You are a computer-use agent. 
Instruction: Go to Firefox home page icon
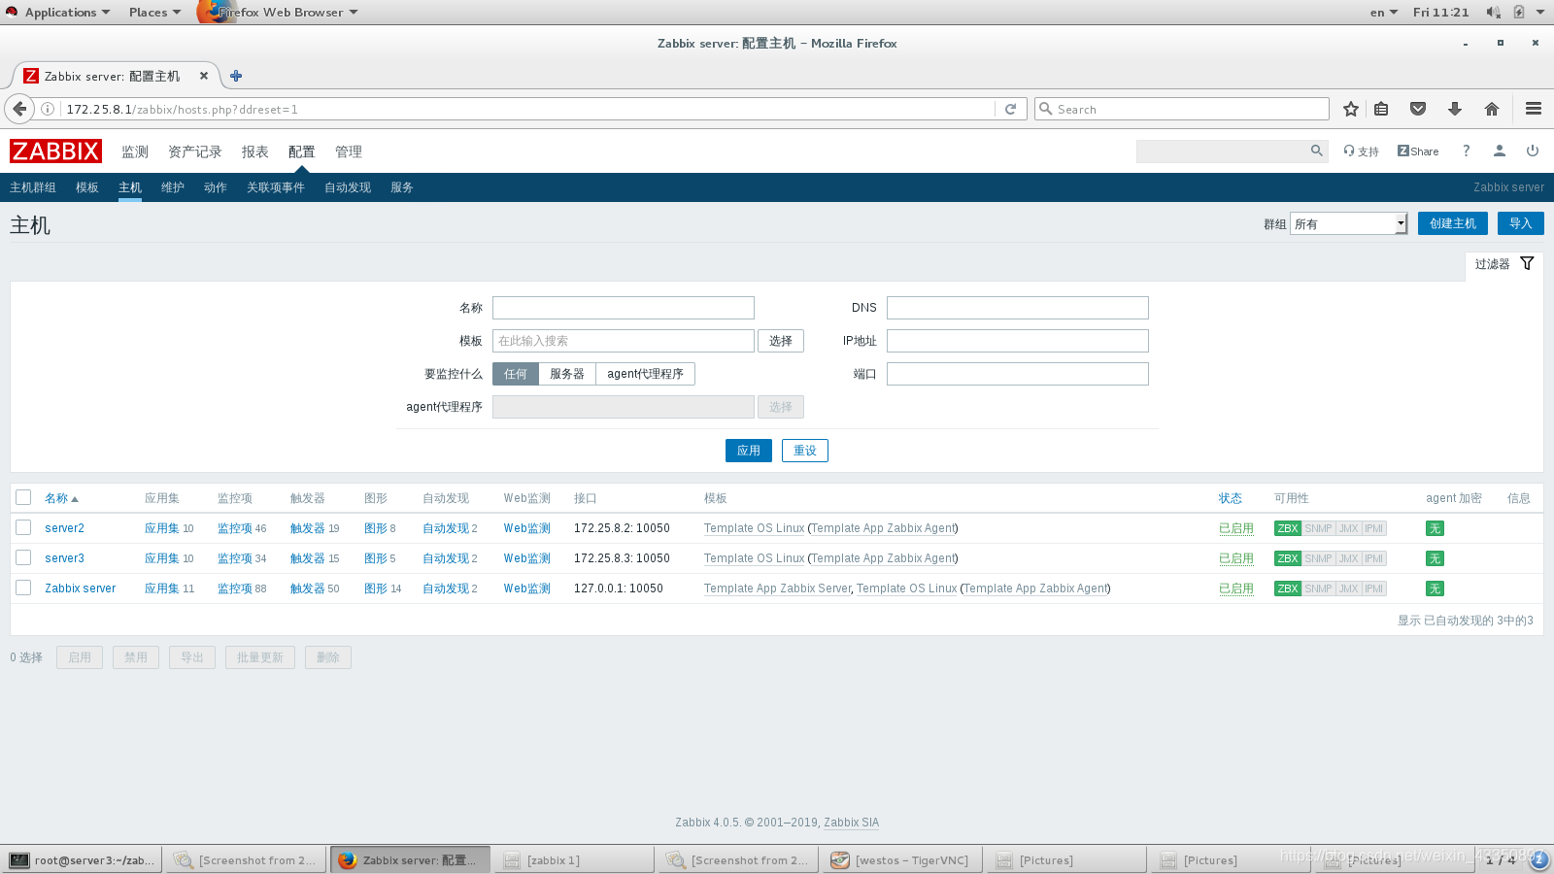[1492, 109]
